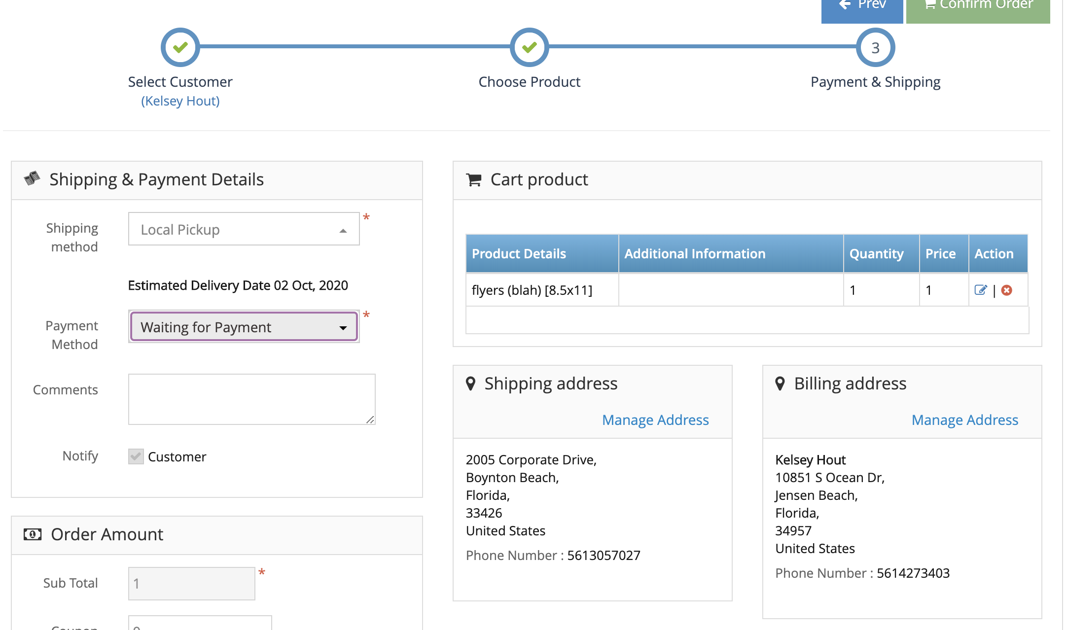
Task: Go to the Choose Product step
Action: click(x=529, y=47)
